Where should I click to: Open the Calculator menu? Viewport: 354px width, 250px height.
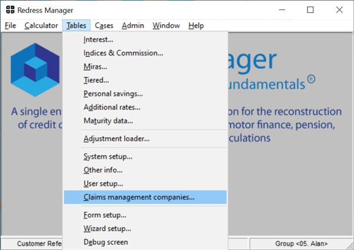click(x=41, y=25)
